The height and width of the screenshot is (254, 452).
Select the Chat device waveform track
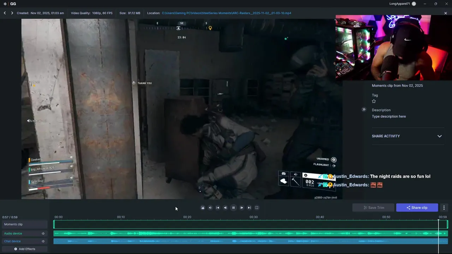click(250, 241)
